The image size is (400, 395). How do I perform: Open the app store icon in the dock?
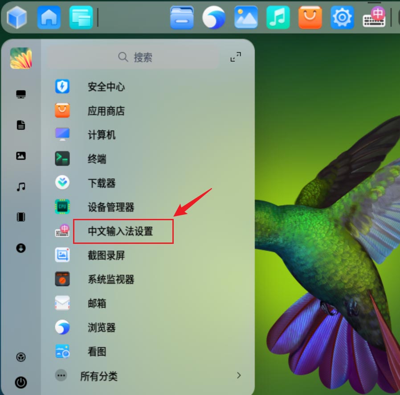pos(310,17)
